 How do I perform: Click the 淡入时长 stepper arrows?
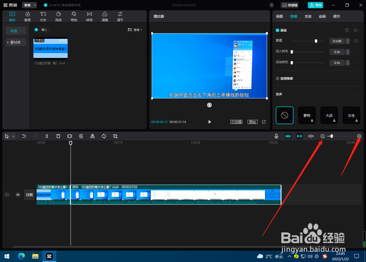347,52
